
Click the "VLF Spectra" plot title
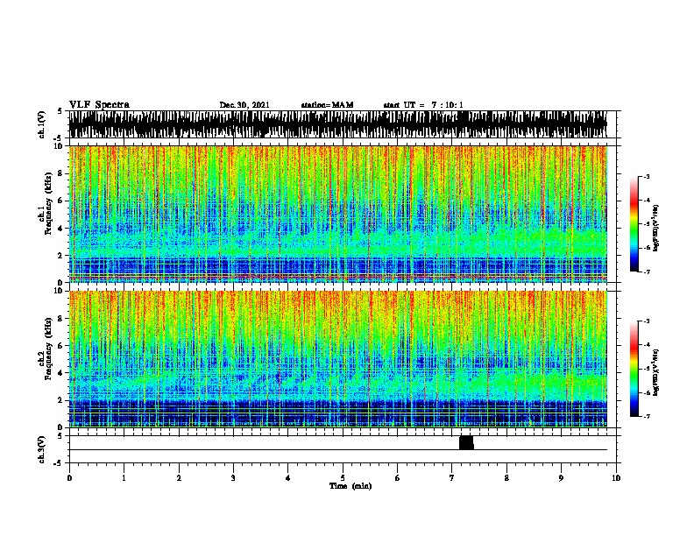pyautogui.click(x=99, y=104)
